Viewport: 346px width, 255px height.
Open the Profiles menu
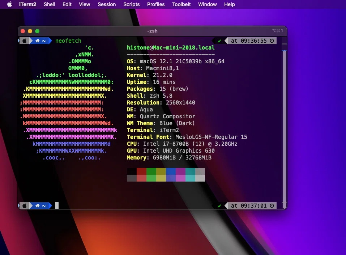click(x=156, y=4)
